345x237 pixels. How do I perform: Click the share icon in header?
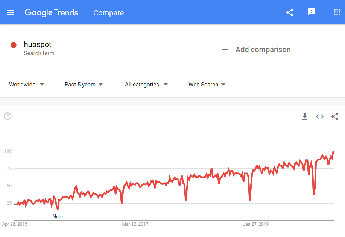[290, 12]
